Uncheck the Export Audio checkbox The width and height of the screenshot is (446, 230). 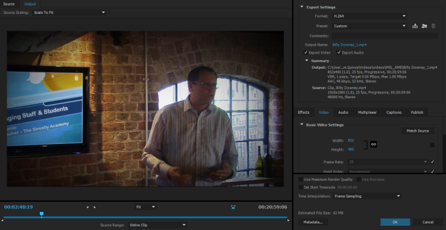click(x=339, y=52)
